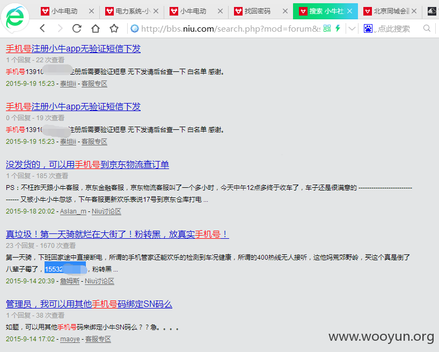
Task: Expand the address bar history dropdown
Action: point(352,28)
